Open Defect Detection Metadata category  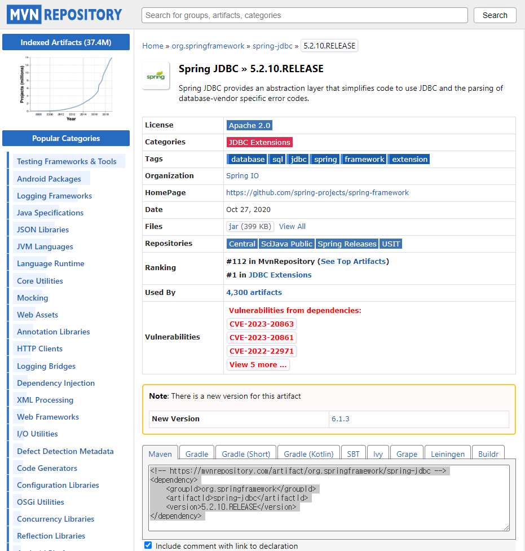[65, 451]
